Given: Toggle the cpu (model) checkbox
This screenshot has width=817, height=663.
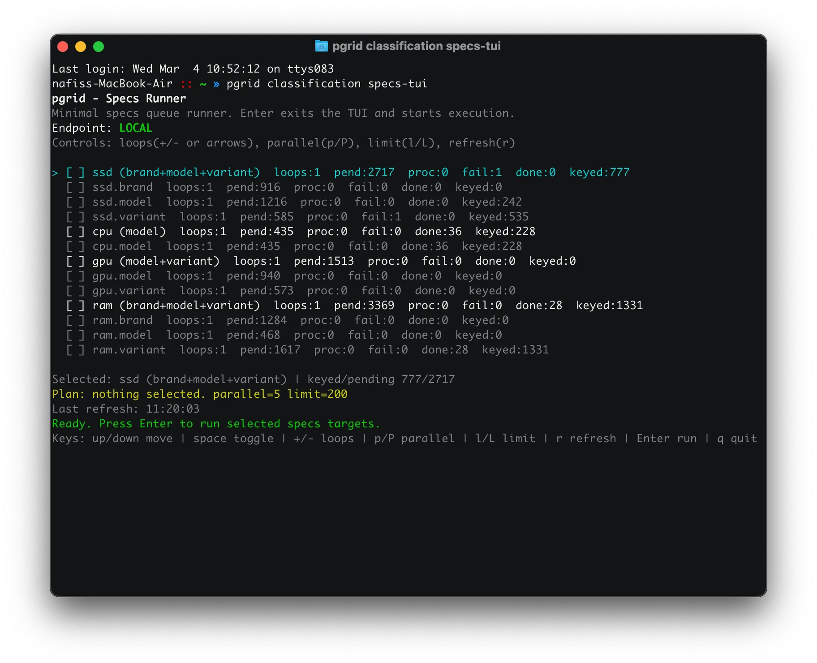Looking at the screenshot, I should click(x=75, y=232).
